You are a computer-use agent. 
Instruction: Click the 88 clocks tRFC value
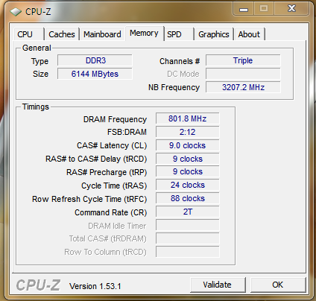coord(188,199)
